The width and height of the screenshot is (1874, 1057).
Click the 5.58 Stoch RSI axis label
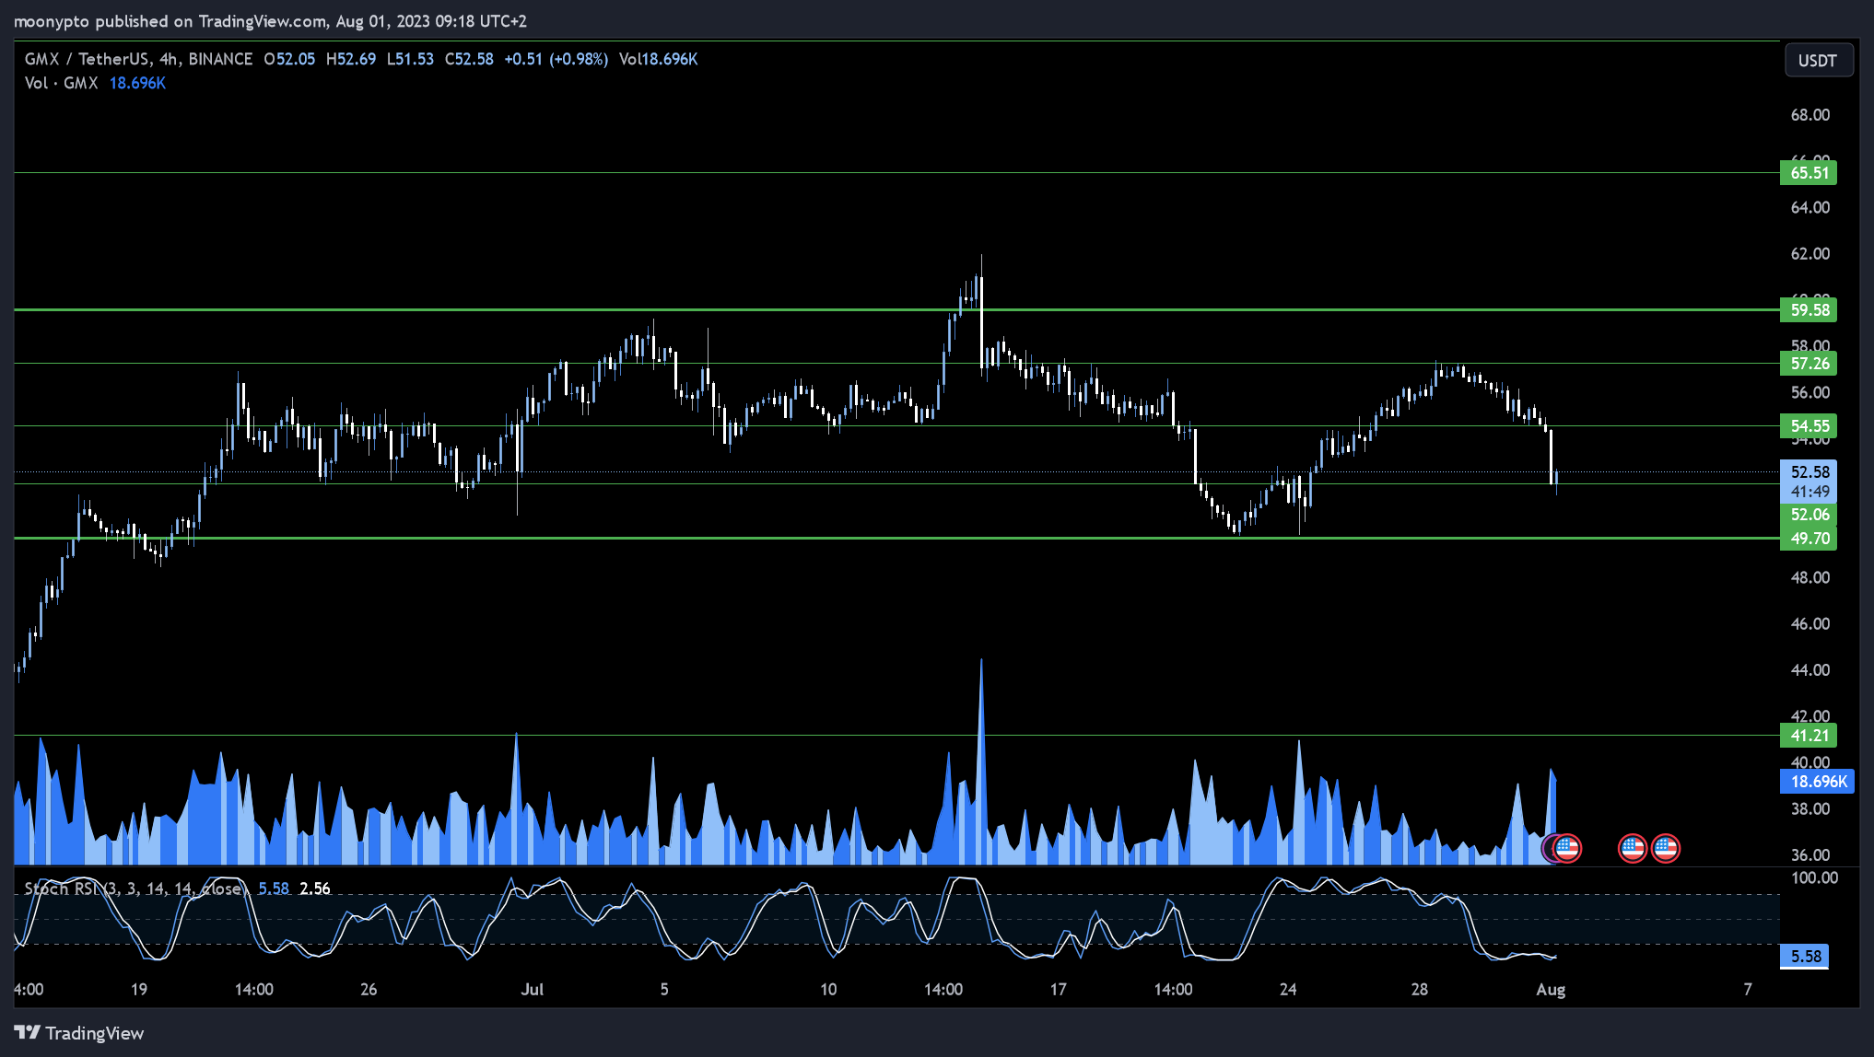(x=1805, y=957)
